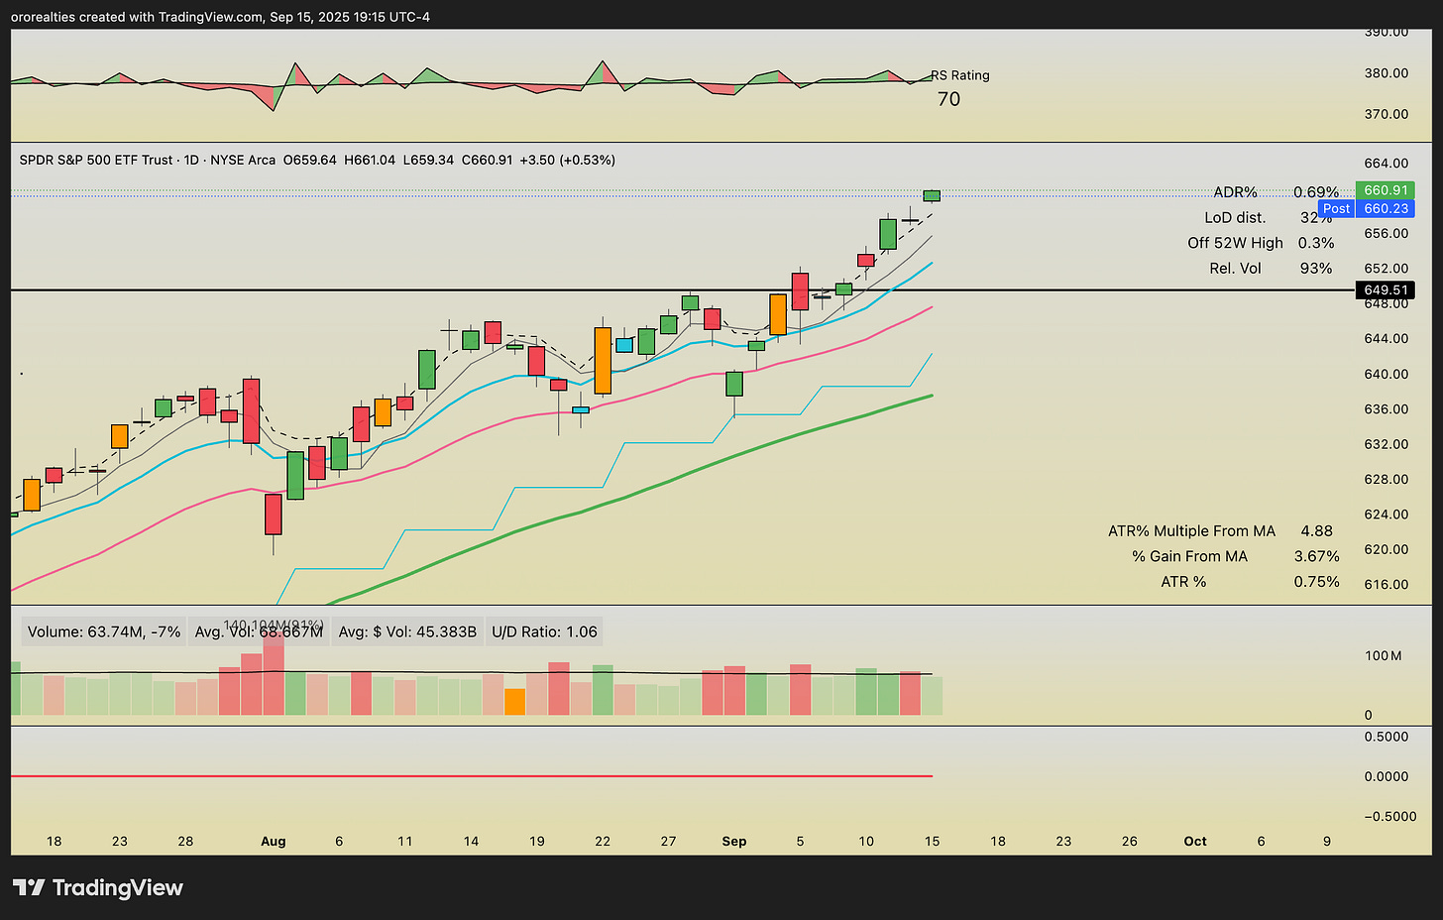The image size is (1443, 920).
Task: Click the % Gain From MA value 3.67%
Action: [1317, 557]
